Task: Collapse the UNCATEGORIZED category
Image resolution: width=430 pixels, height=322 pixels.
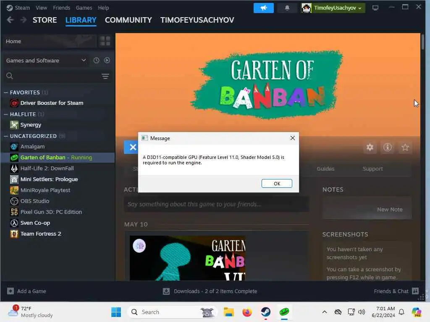Action: pyautogui.click(x=6, y=136)
